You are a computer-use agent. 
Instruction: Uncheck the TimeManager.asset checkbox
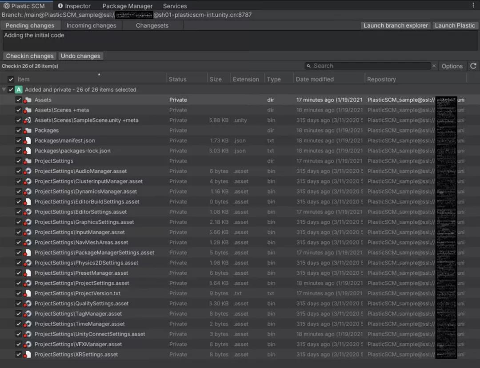click(18, 324)
